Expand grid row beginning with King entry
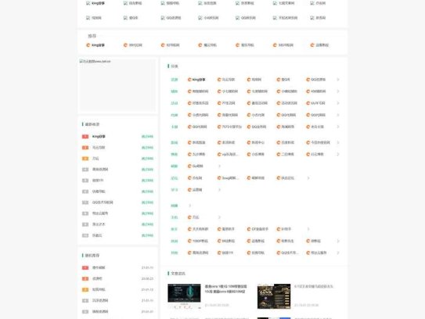425x319 pixels. click(x=337, y=80)
